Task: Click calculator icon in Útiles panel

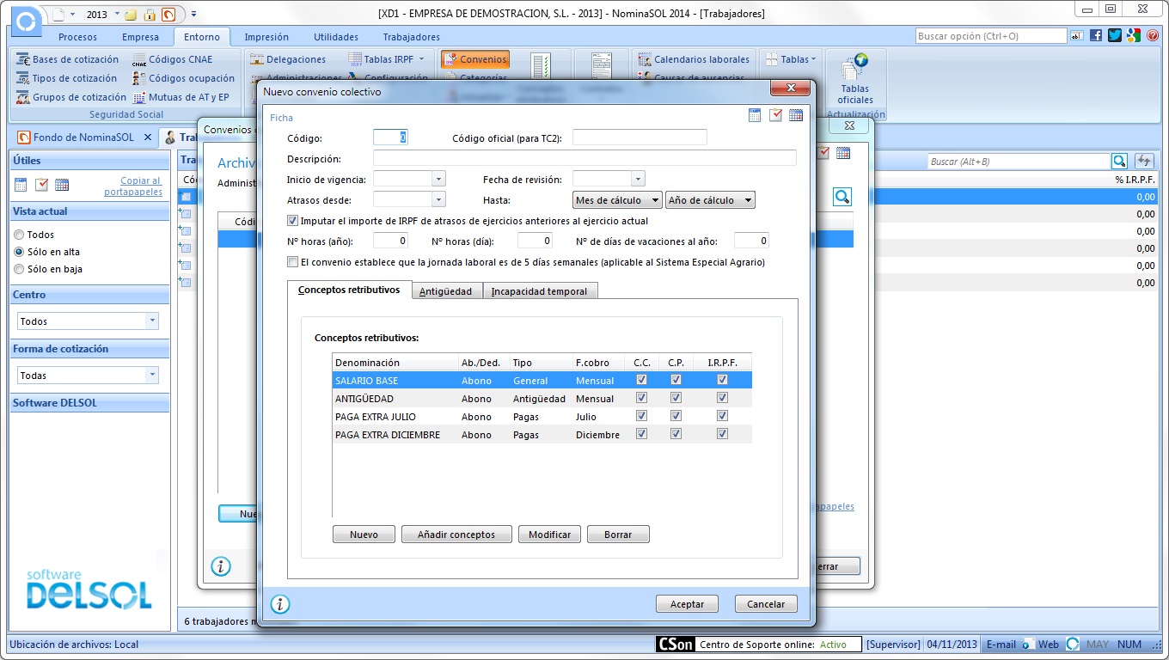Action: (21, 185)
